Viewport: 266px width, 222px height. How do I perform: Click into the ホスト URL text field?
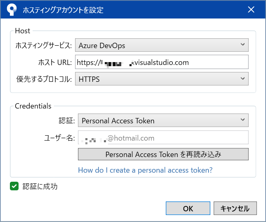pyautogui.click(x=162, y=62)
